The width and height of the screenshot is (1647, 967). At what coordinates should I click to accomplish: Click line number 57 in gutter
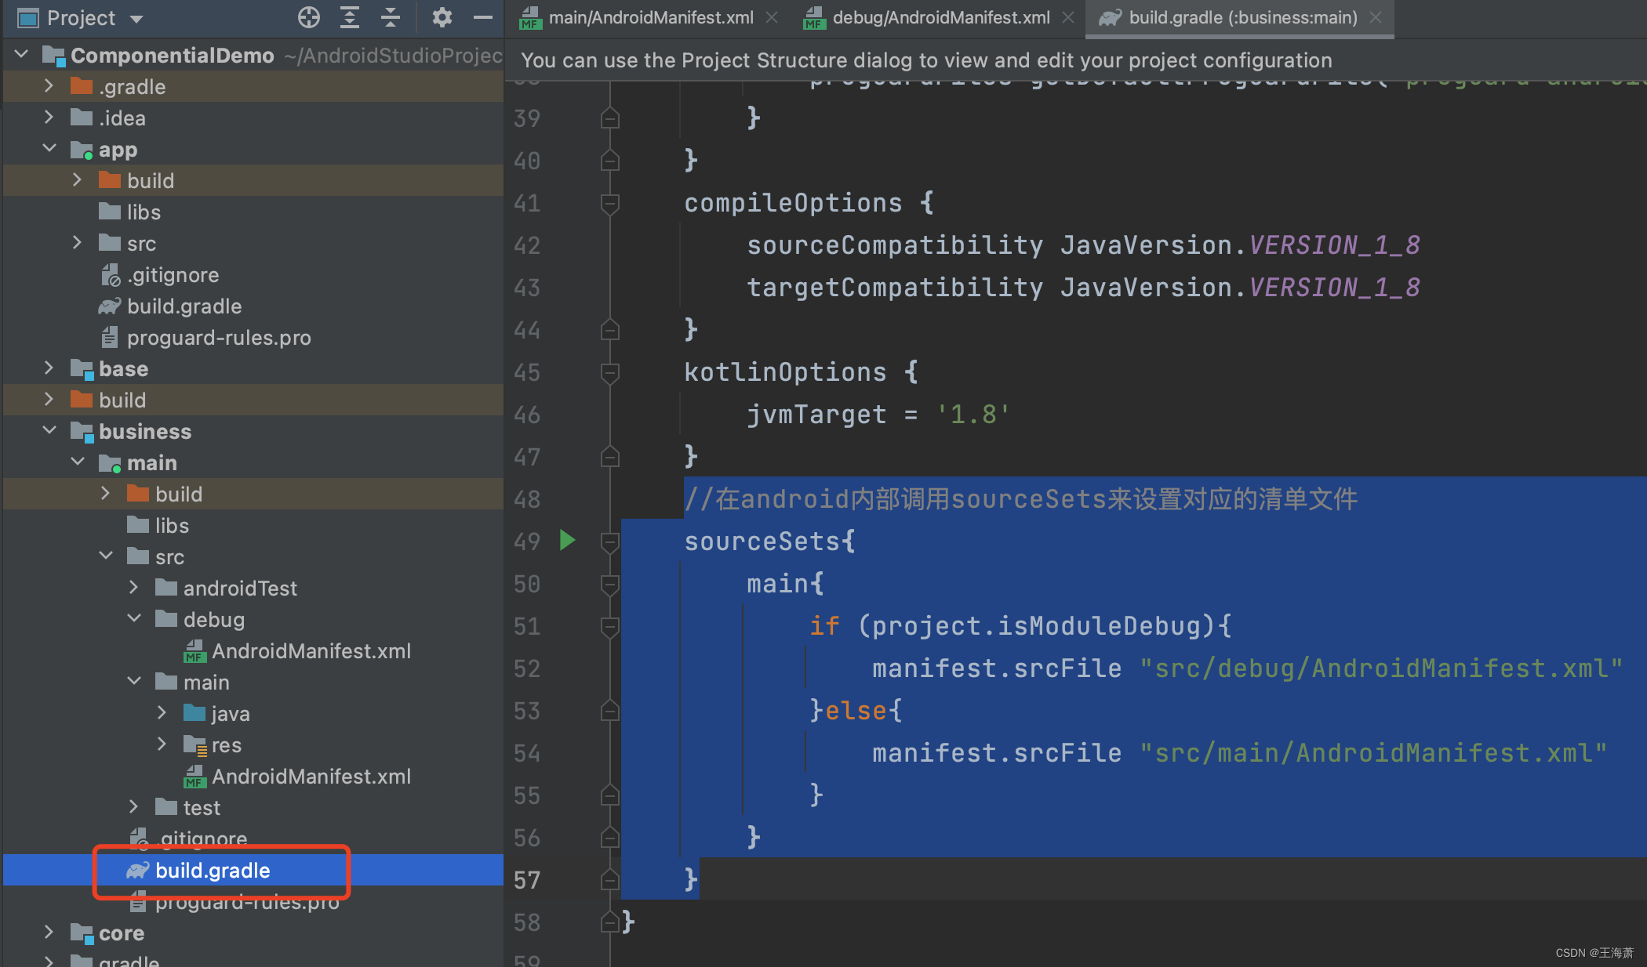click(x=526, y=880)
